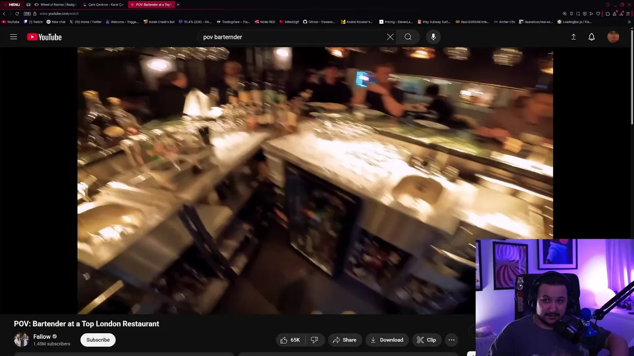Run search with the magnifier button
634x356 pixels.
click(408, 37)
